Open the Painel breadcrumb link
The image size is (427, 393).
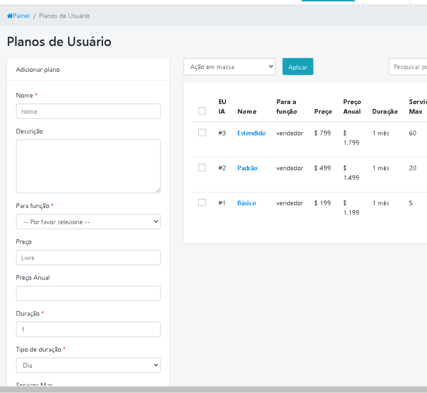click(x=21, y=16)
